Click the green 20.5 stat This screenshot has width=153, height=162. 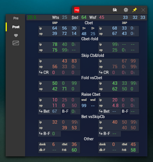pos(32,17)
